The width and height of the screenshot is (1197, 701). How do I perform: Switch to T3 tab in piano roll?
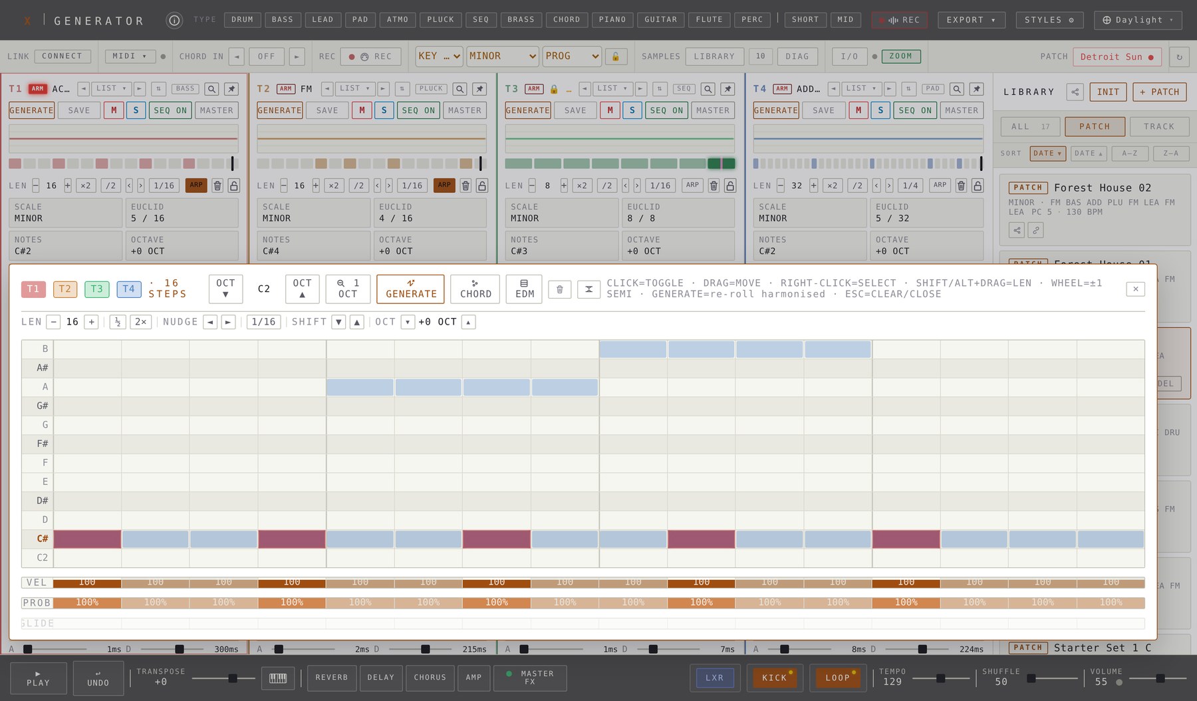coord(97,289)
